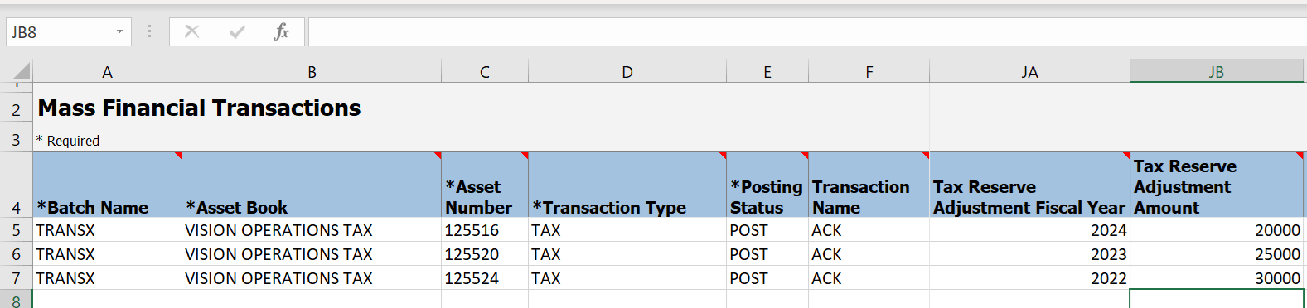
Task: Click the Mass Financial Transactions title cell
Action: point(199,108)
